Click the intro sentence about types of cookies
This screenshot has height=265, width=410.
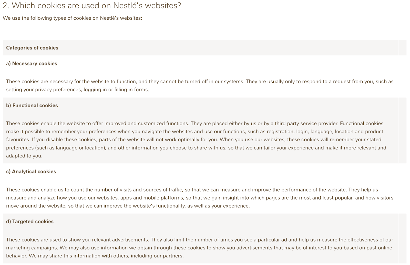click(72, 18)
